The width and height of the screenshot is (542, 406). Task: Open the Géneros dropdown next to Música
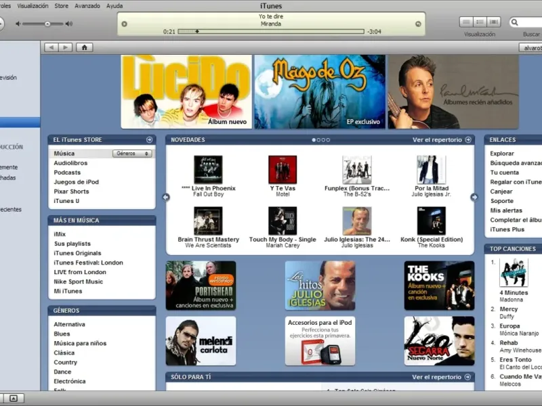coord(132,154)
